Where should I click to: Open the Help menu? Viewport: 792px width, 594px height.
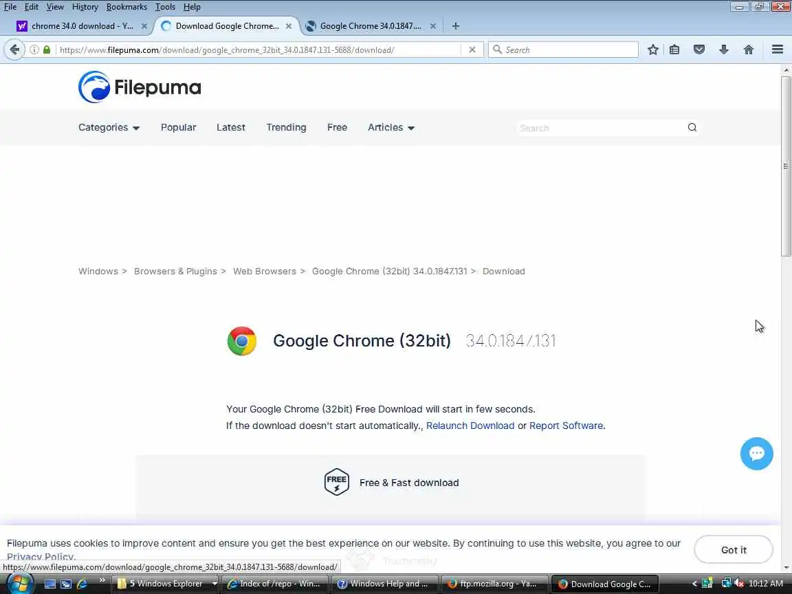click(x=192, y=7)
